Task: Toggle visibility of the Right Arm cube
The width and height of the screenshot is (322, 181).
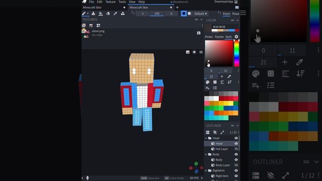Action: (236, 176)
